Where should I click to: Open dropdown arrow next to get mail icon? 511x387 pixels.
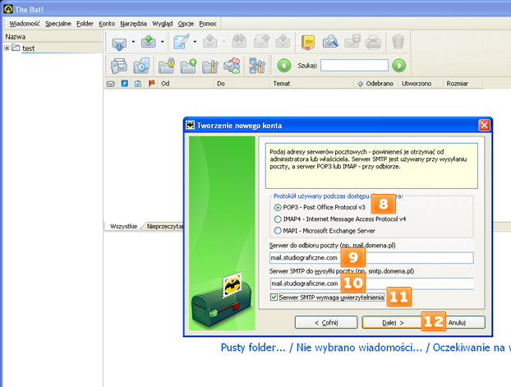click(133, 42)
